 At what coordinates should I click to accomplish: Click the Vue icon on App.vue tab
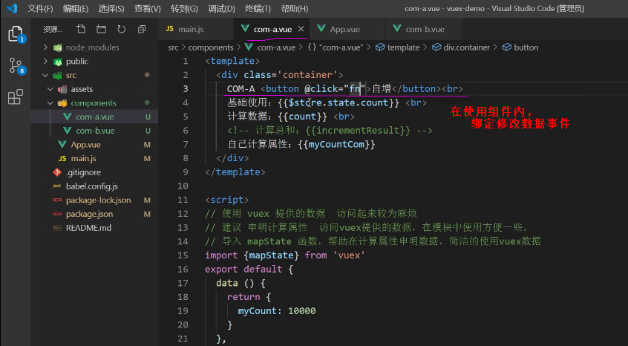click(x=321, y=29)
